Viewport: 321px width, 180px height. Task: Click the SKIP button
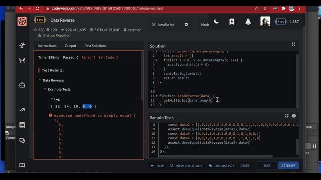coord(157,166)
